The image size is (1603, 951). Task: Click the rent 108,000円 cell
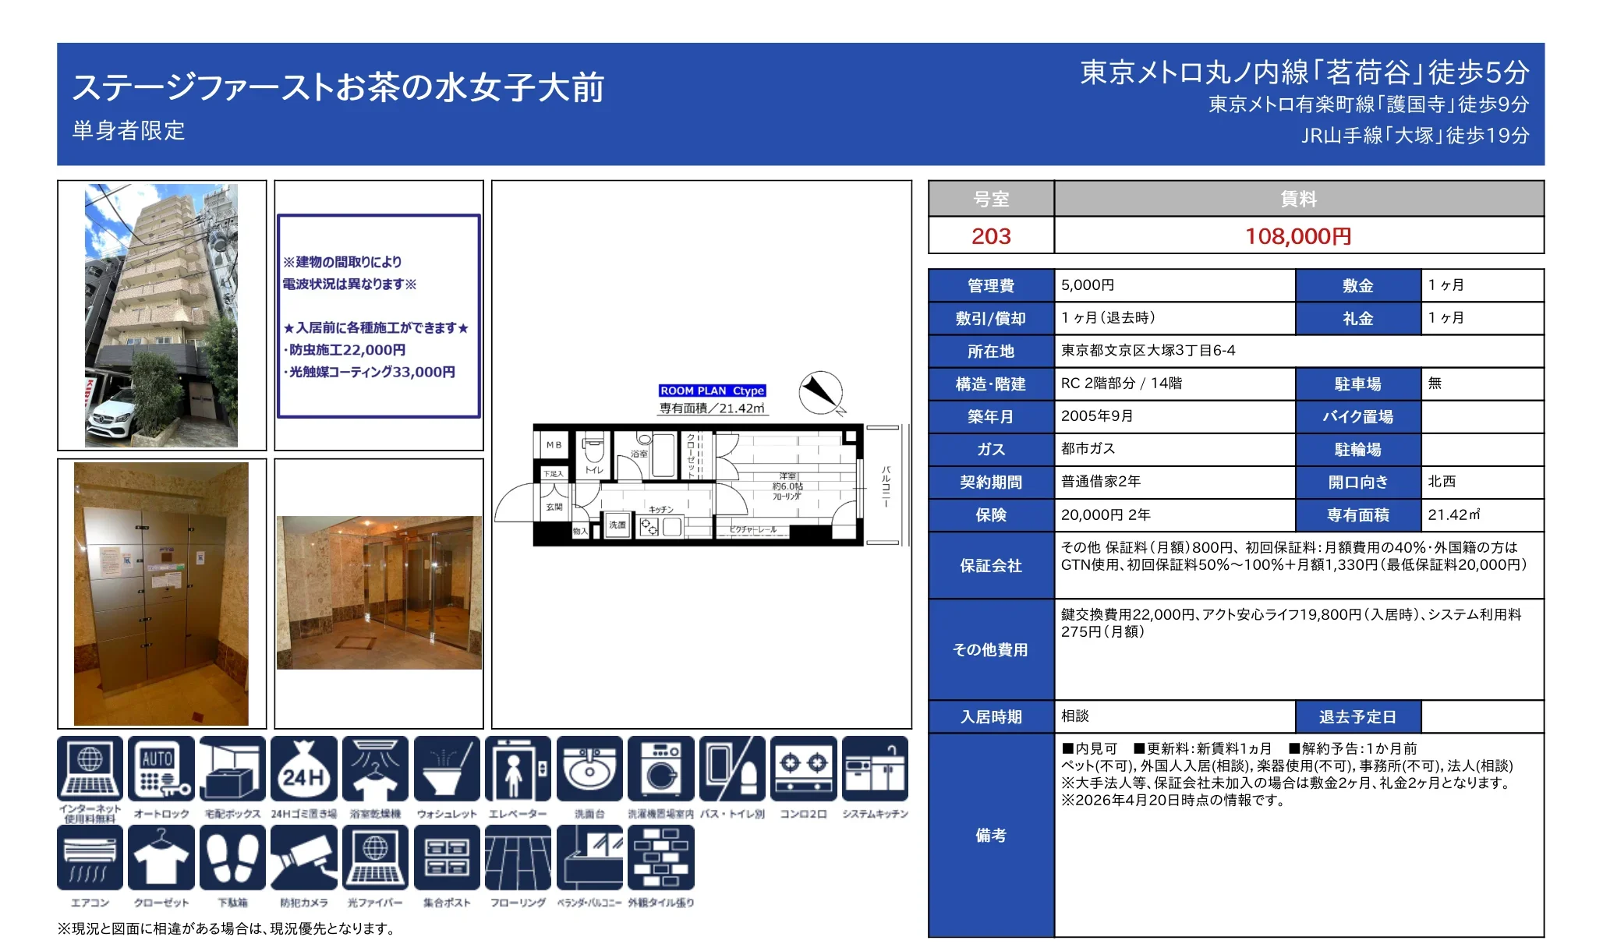click(x=1298, y=235)
